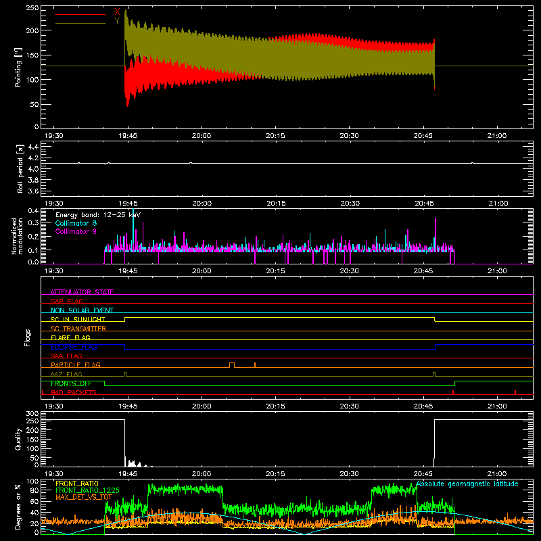This screenshot has width=541, height=541.
Task: Click the wide PARTICLE_FLAG pulse after 20:00
Action: (x=232, y=365)
